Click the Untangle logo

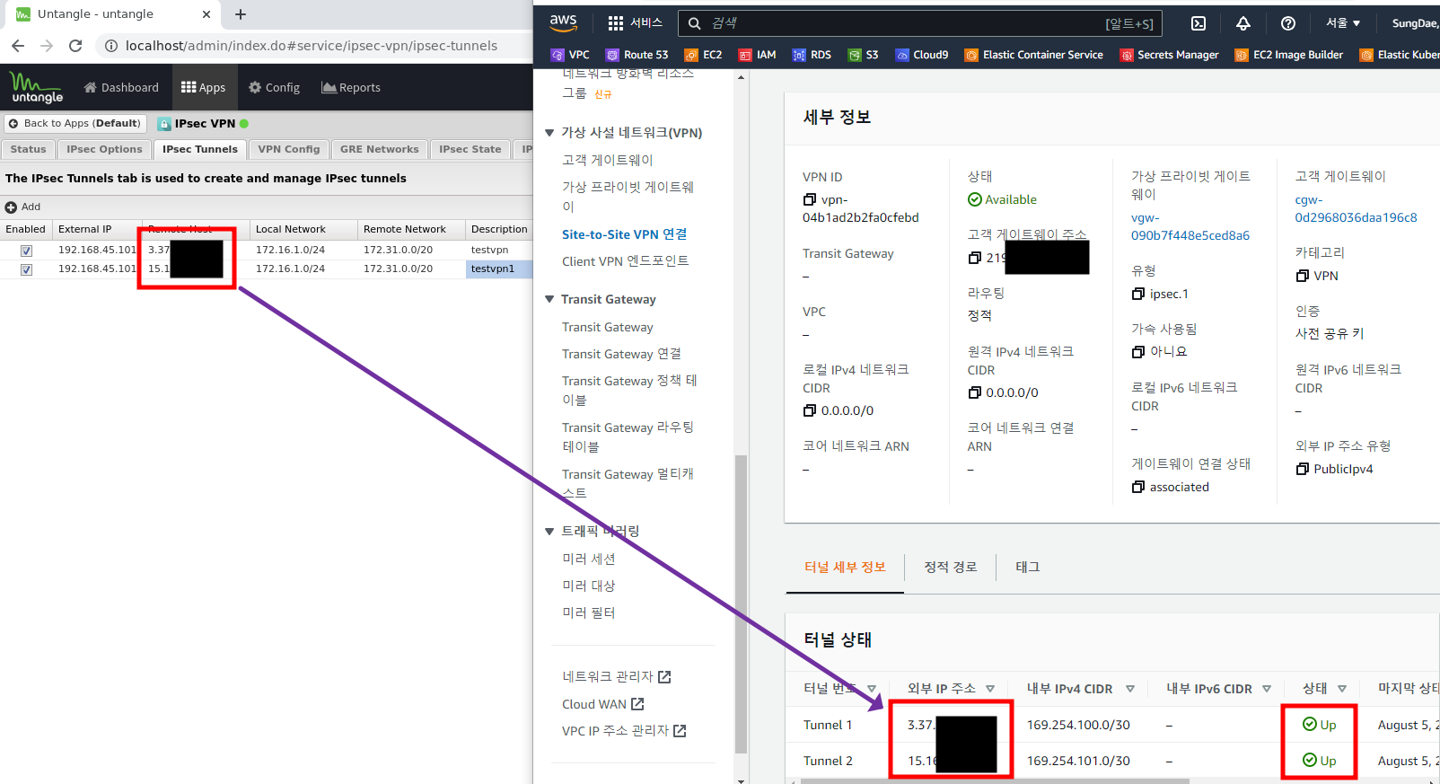pos(37,87)
